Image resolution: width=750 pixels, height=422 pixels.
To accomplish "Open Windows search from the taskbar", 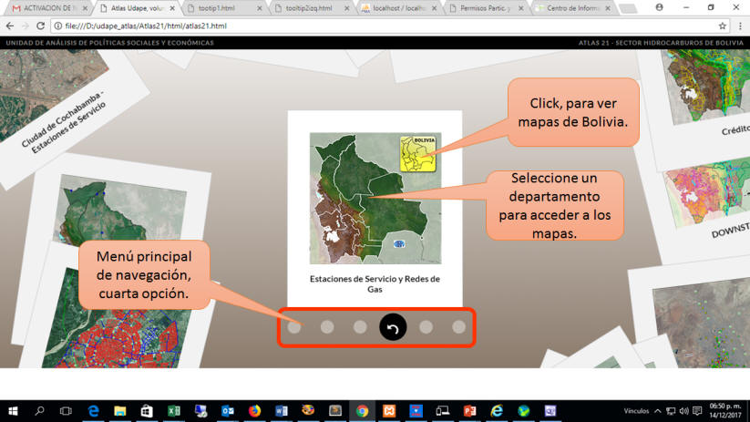I will point(39,411).
